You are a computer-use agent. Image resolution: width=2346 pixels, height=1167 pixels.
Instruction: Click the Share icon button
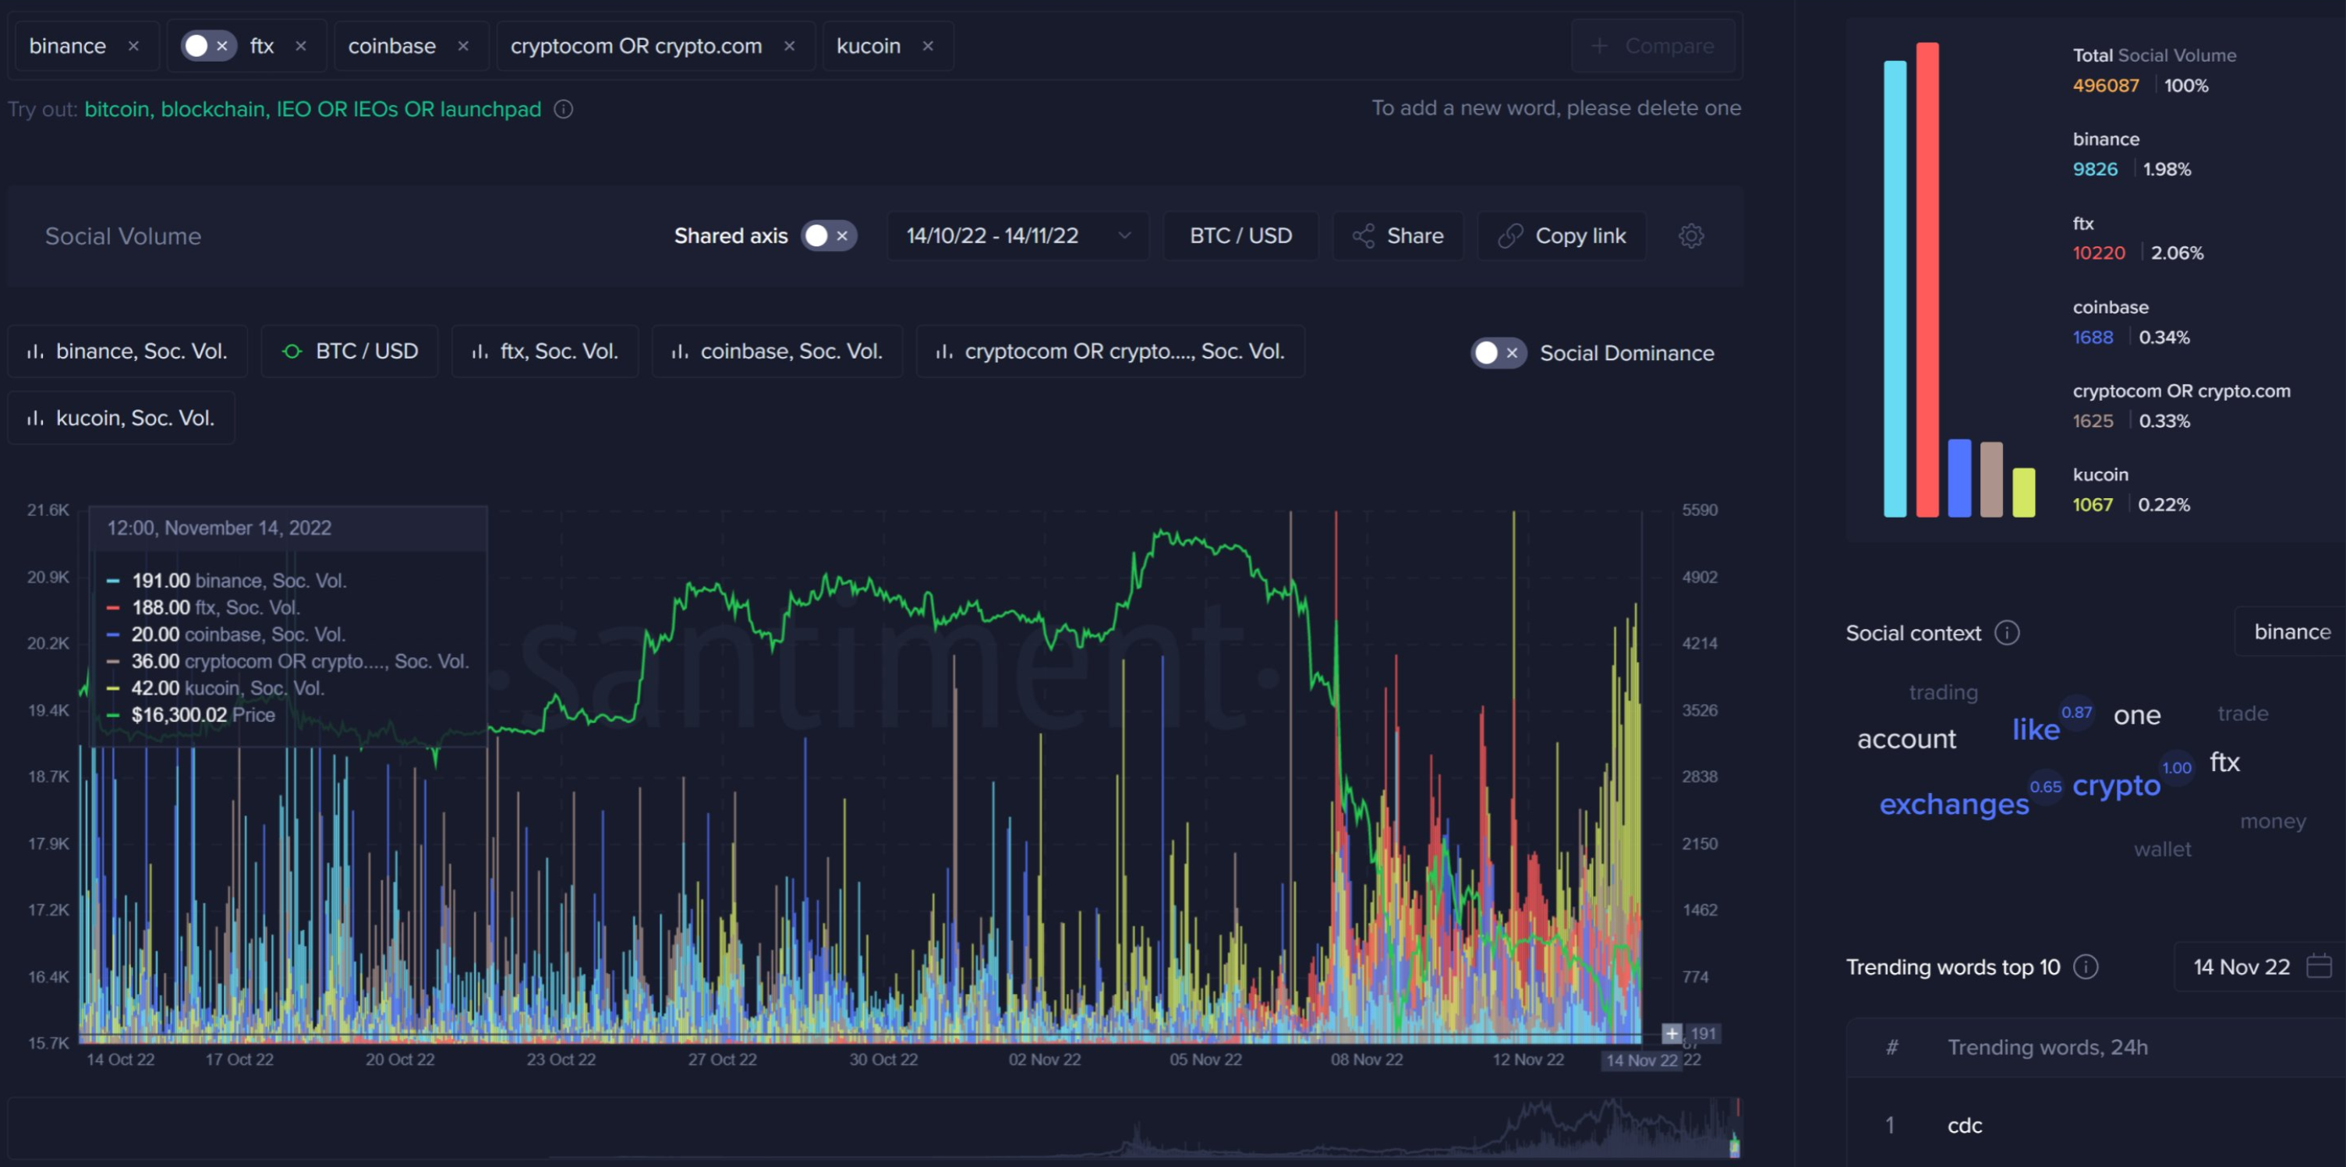[1364, 235]
